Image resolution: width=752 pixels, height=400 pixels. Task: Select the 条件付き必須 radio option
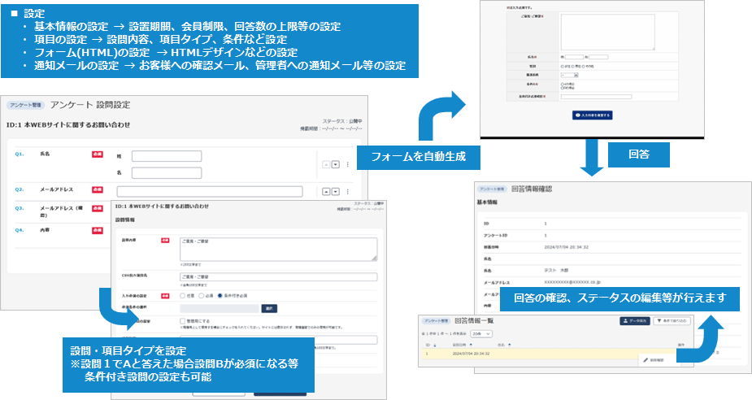(220, 294)
